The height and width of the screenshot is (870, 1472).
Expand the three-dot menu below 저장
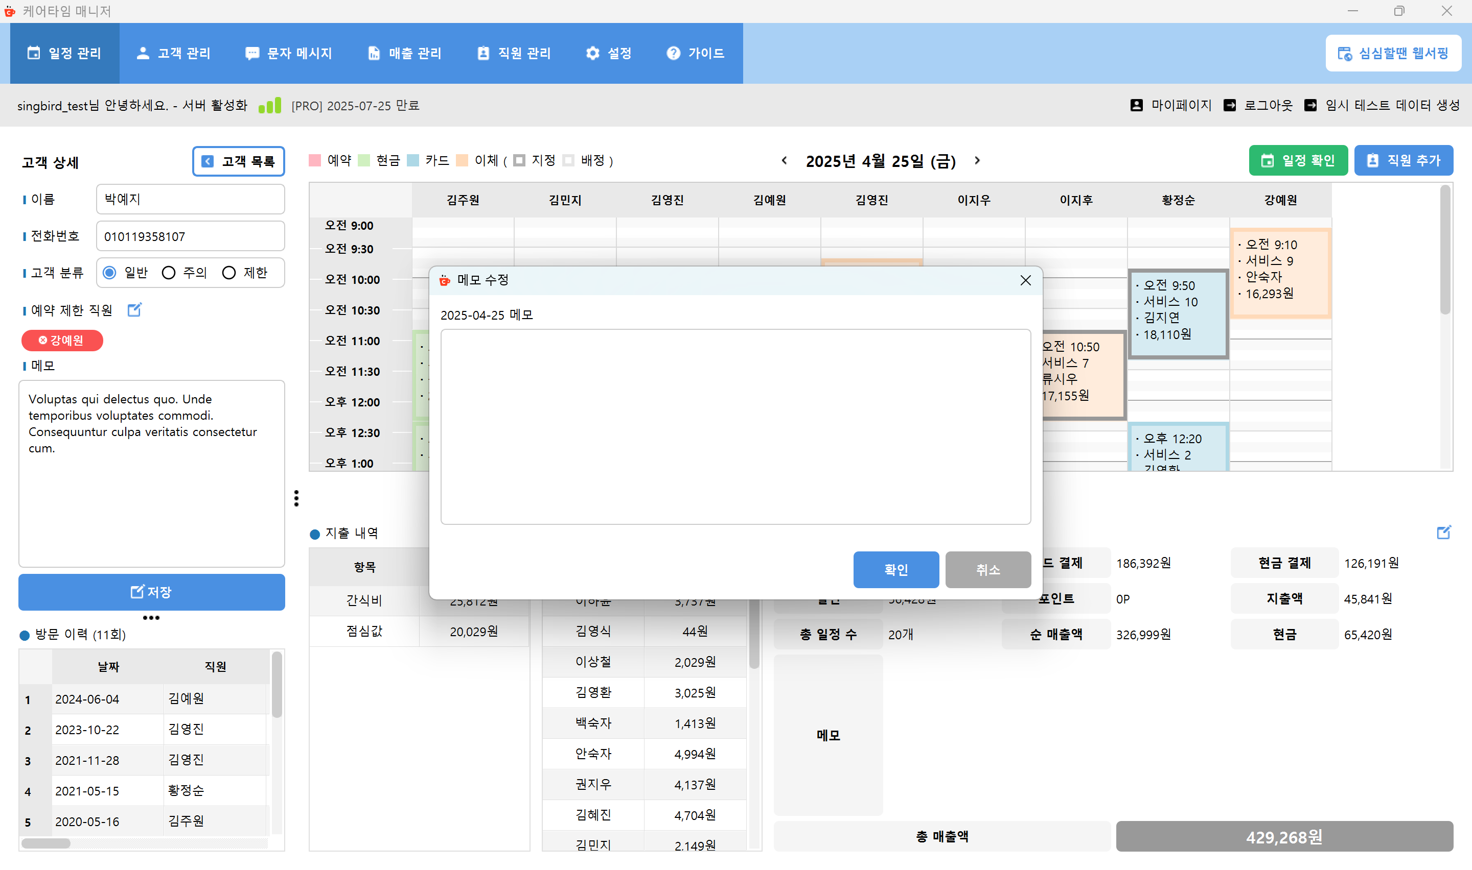tap(151, 617)
